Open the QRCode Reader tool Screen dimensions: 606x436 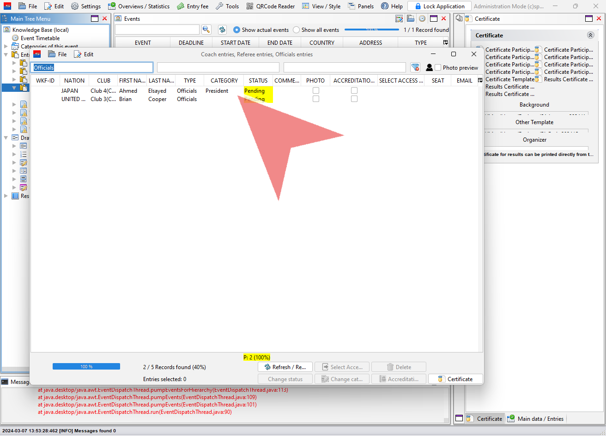(271, 6)
